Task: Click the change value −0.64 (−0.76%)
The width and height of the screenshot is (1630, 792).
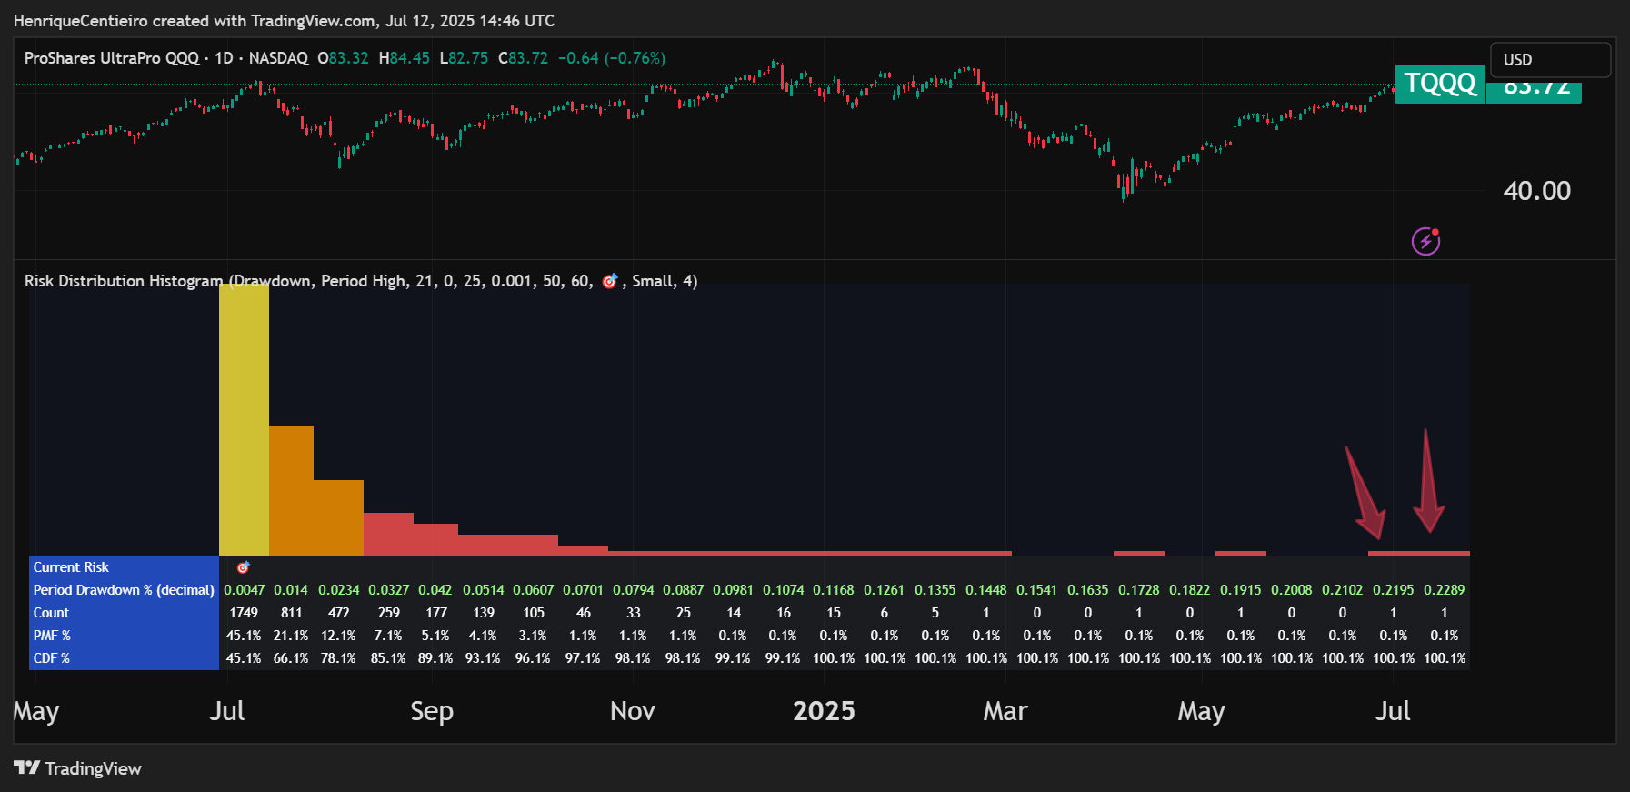Action: tap(612, 58)
